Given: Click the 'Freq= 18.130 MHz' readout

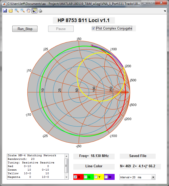Looking at the screenshot, I should coord(94,156).
